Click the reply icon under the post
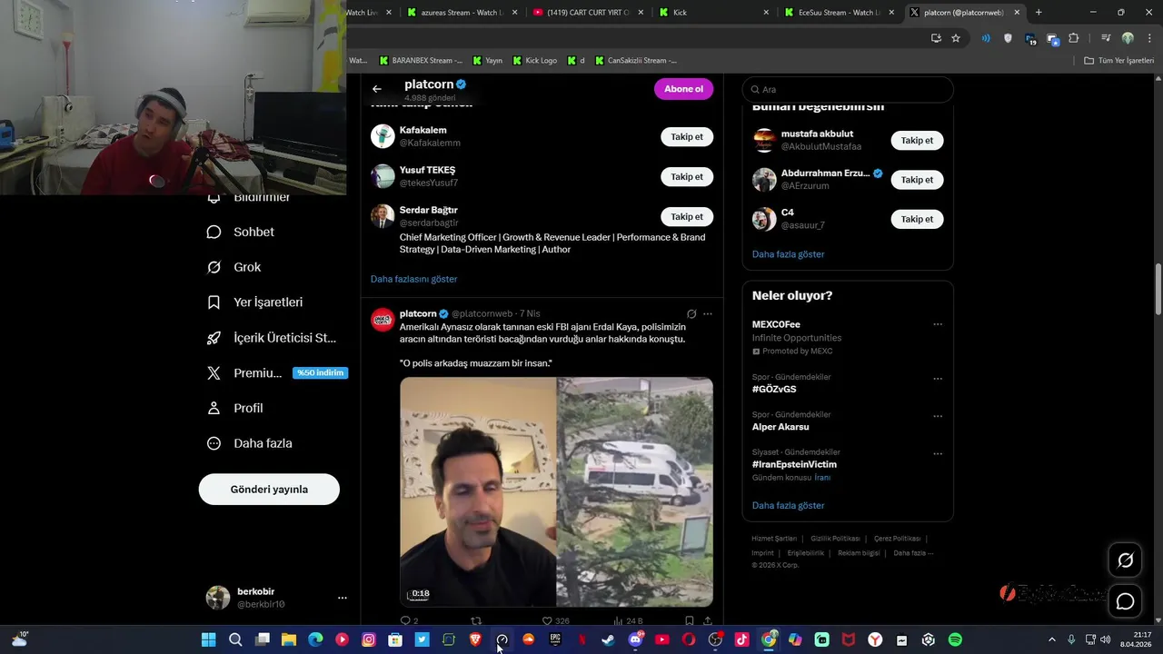 click(405, 621)
